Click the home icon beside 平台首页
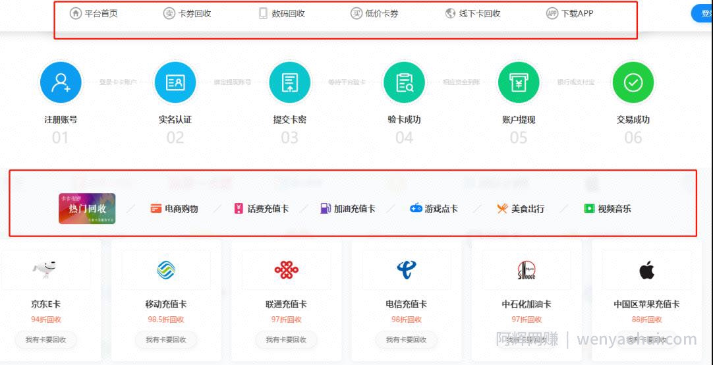The height and width of the screenshot is (365, 713). 76,13
